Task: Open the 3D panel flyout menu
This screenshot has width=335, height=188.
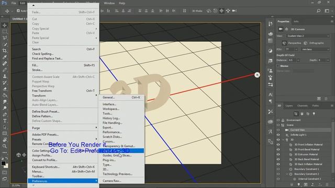Action: pos(332,105)
